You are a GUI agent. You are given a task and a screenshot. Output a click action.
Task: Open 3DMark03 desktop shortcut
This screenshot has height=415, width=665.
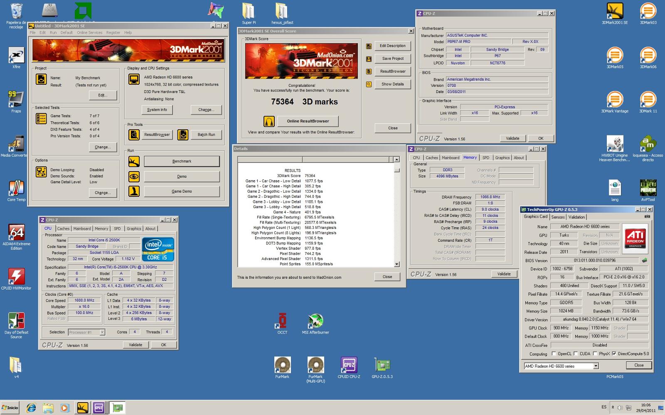point(648,13)
